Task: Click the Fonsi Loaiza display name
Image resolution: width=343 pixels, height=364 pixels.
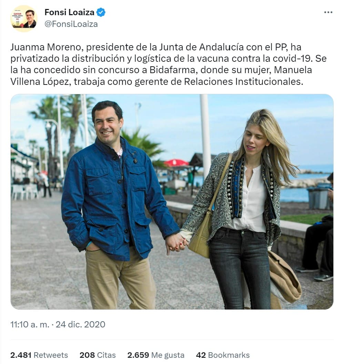Action: tap(69, 12)
